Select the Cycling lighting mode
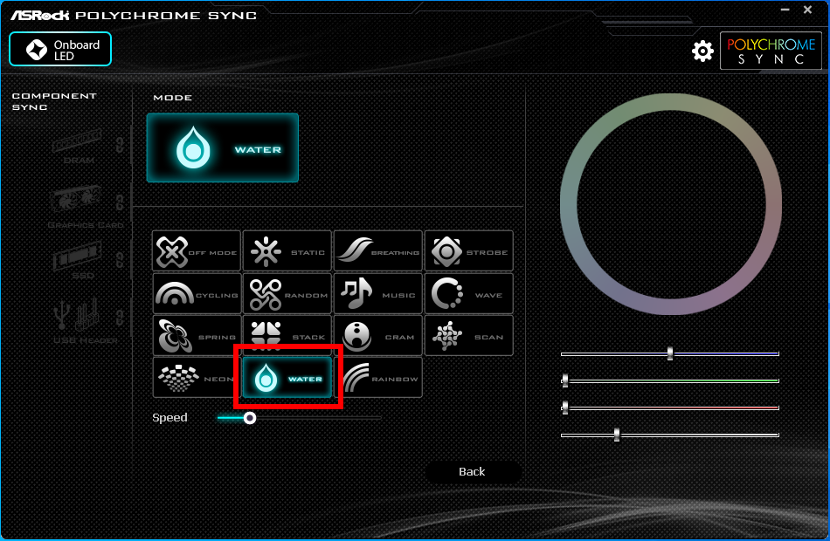 [x=197, y=293]
